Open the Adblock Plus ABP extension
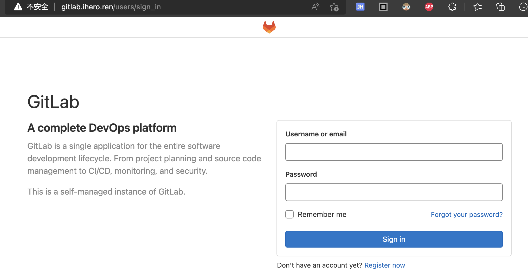528x279 pixels. click(429, 7)
